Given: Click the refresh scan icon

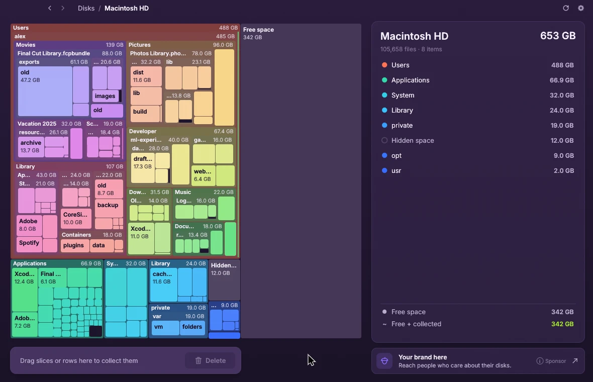Looking at the screenshot, I should [x=566, y=8].
